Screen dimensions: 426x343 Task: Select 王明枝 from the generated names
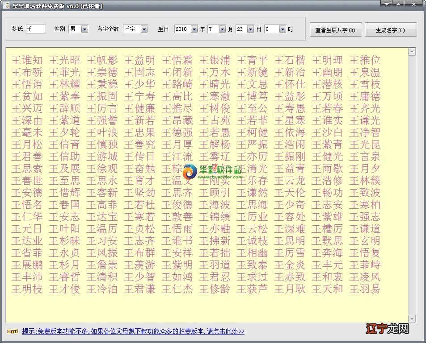tap(26, 289)
